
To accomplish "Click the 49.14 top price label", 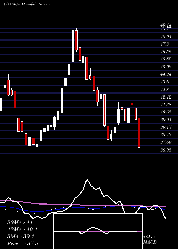I will [166, 25].
